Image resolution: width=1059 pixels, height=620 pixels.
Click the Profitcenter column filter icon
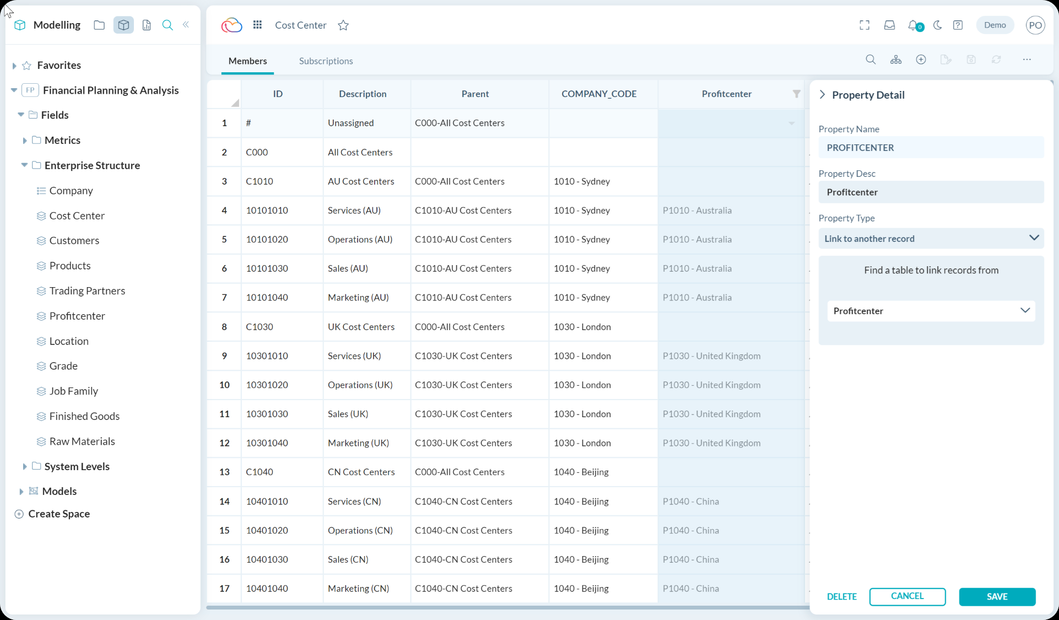[796, 94]
